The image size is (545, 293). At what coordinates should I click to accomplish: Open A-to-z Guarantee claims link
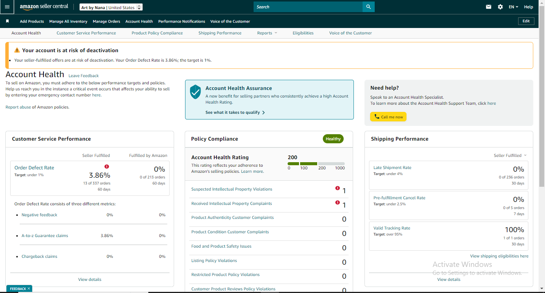[x=45, y=236]
